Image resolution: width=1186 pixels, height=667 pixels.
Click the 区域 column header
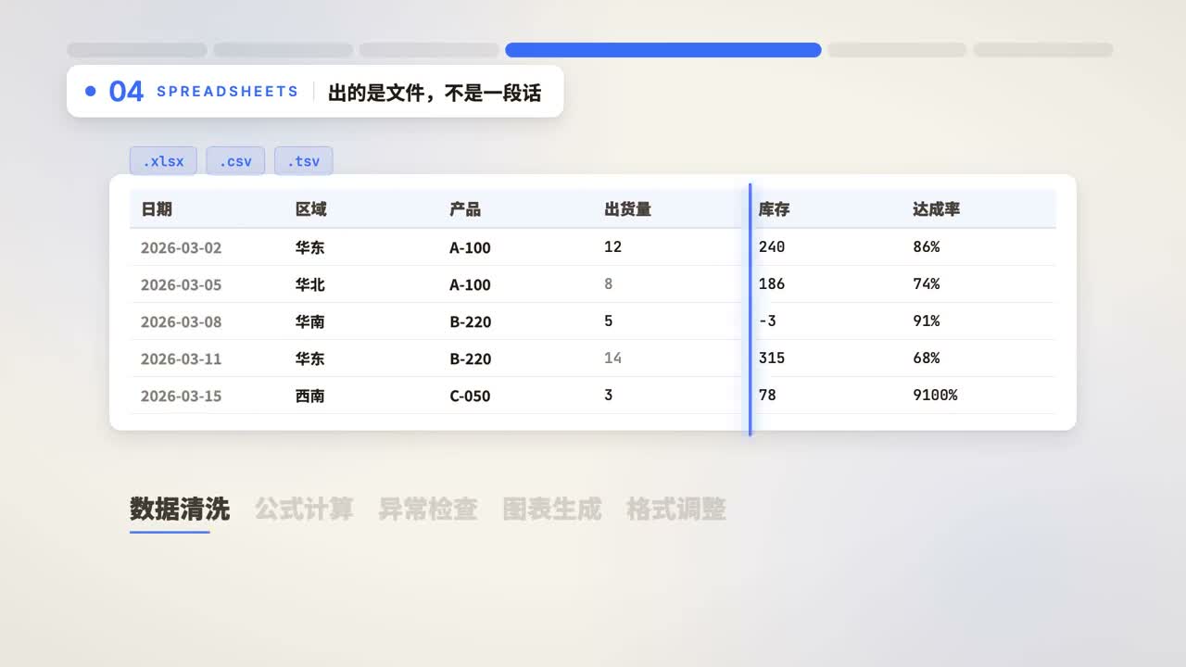pos(311,209)
